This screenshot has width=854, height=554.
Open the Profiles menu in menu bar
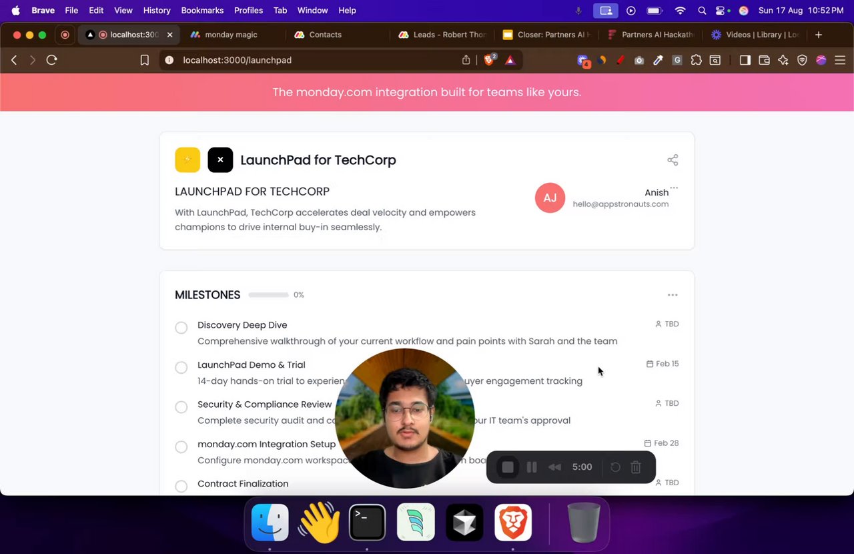(248, 11)
